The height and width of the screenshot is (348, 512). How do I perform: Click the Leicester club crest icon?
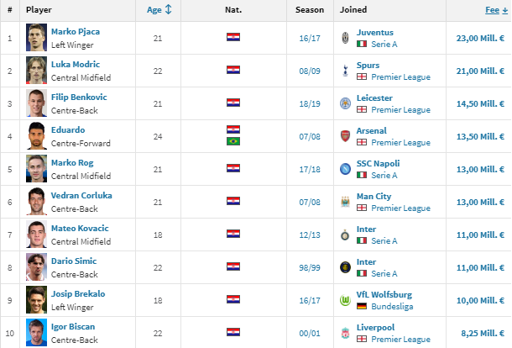[x=345, y=103]
